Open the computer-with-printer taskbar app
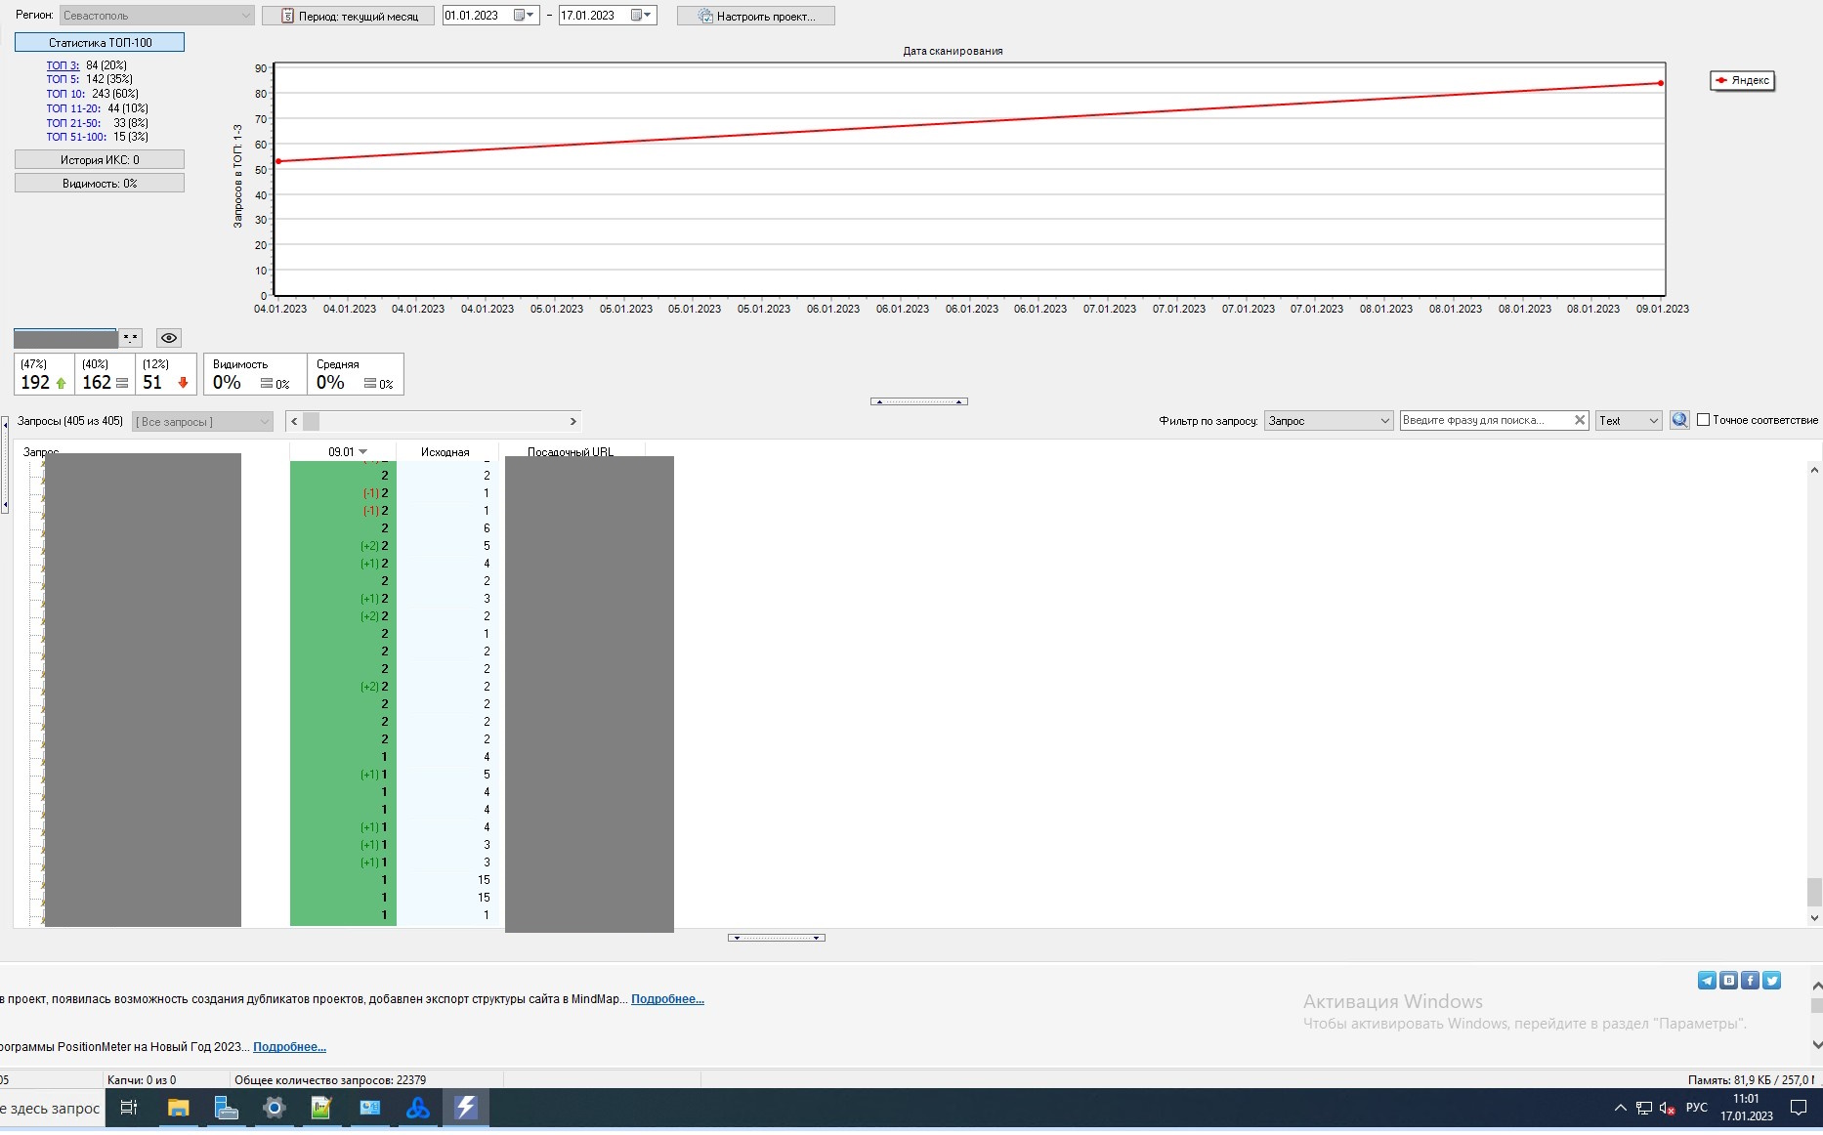Screen dimensions: 1823x1135 coord(226,1108)
